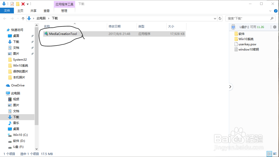This screenshot has height=157, width=279.
Task: Sort by the 修改日期 column header
Action: tap(115, 26)
